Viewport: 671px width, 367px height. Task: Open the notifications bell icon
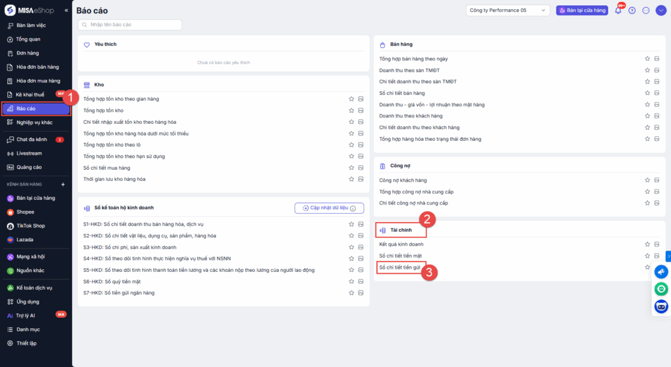click(x=618, y=10)
